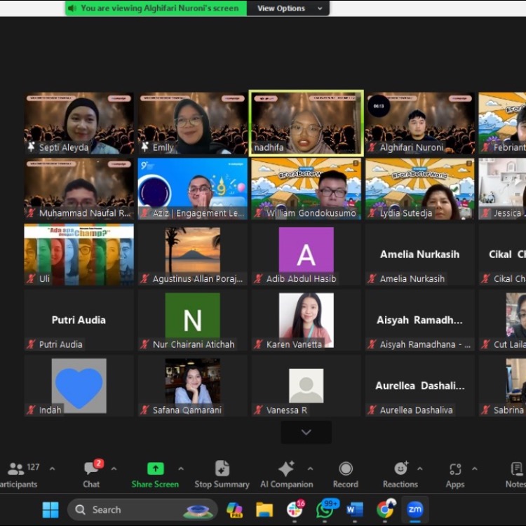Expand the arrow next to Chat
Image resolution: width=526 pixels, height=526 pixels.
coord(114,468)
